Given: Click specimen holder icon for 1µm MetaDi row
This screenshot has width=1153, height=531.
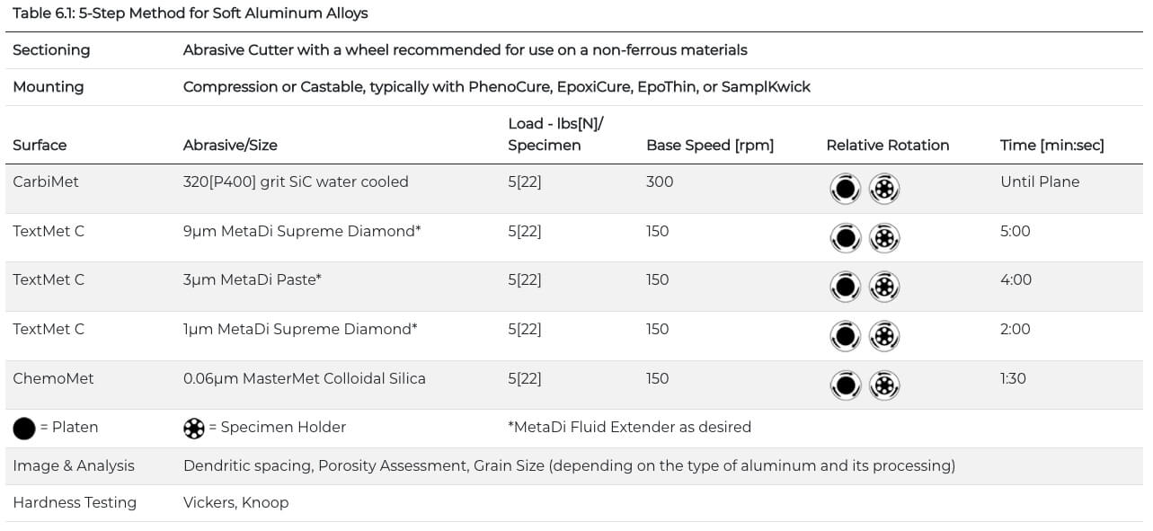Looking at the screenshot, I should [884, 336].
